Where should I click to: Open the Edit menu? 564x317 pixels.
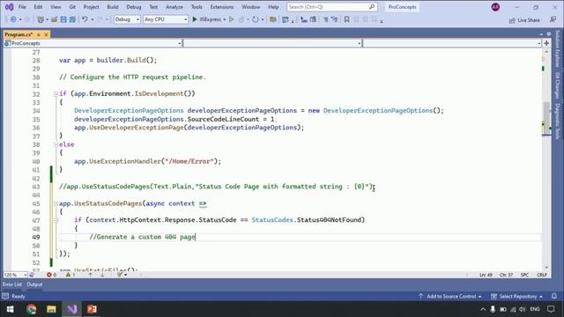coord(38,7)
